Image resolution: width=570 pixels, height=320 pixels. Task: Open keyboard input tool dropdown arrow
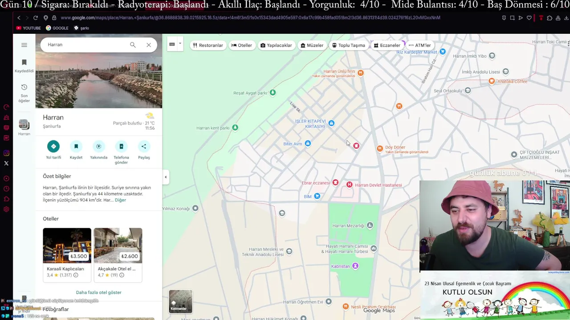pyautogui.click(x=180, y=44)
